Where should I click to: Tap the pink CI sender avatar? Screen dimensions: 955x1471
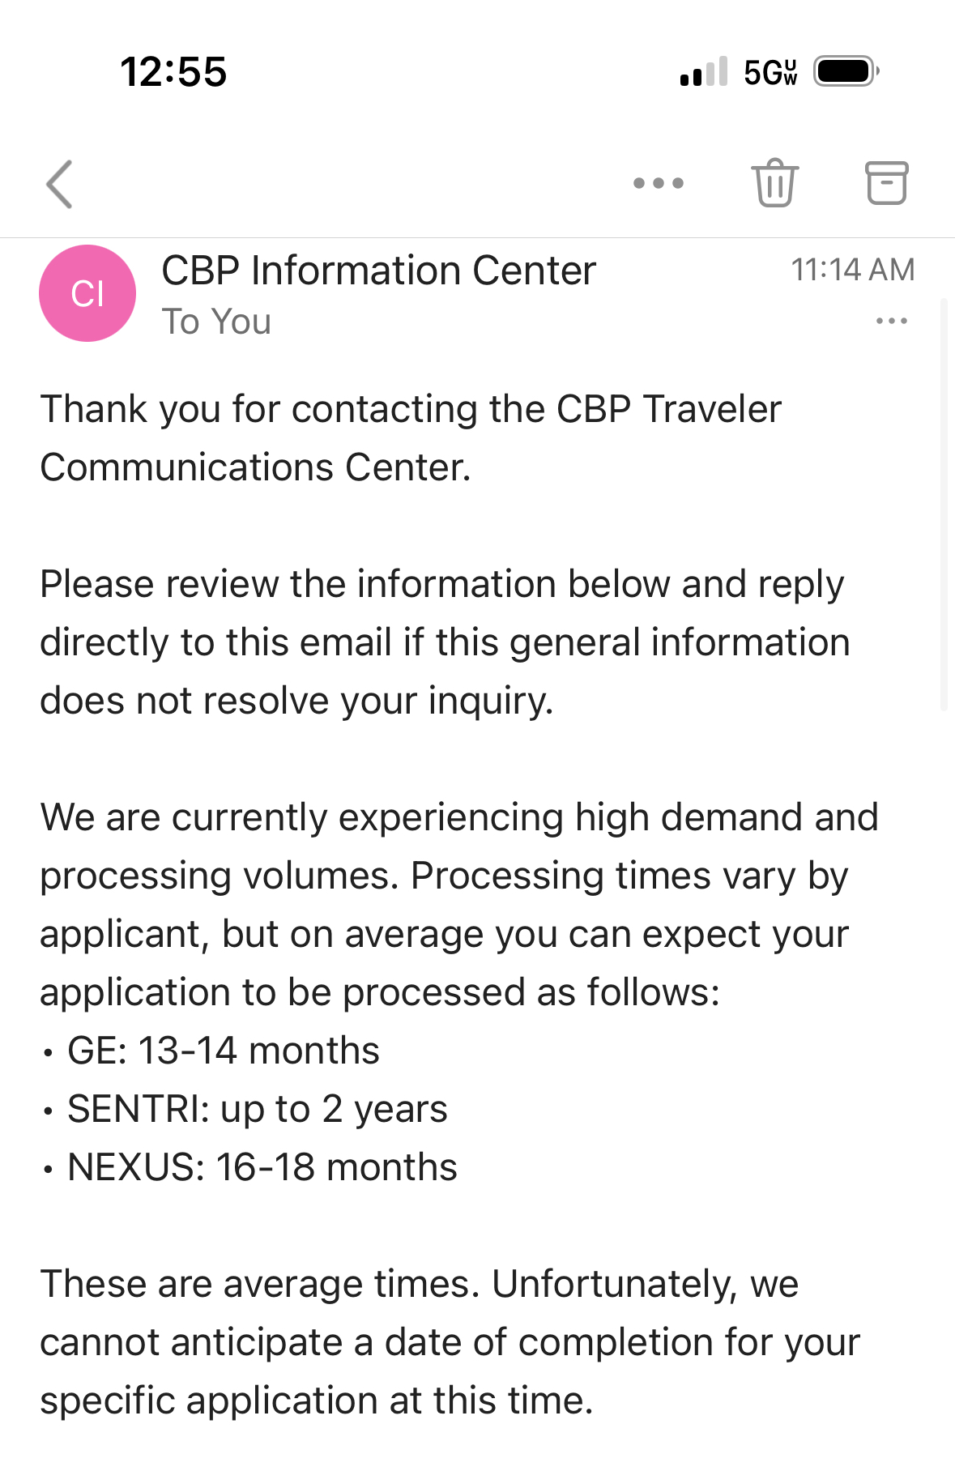point(87,293)
